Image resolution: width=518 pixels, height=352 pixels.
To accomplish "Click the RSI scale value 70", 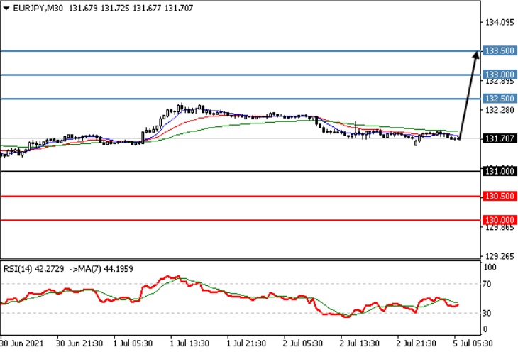I will tap(487, 284).
